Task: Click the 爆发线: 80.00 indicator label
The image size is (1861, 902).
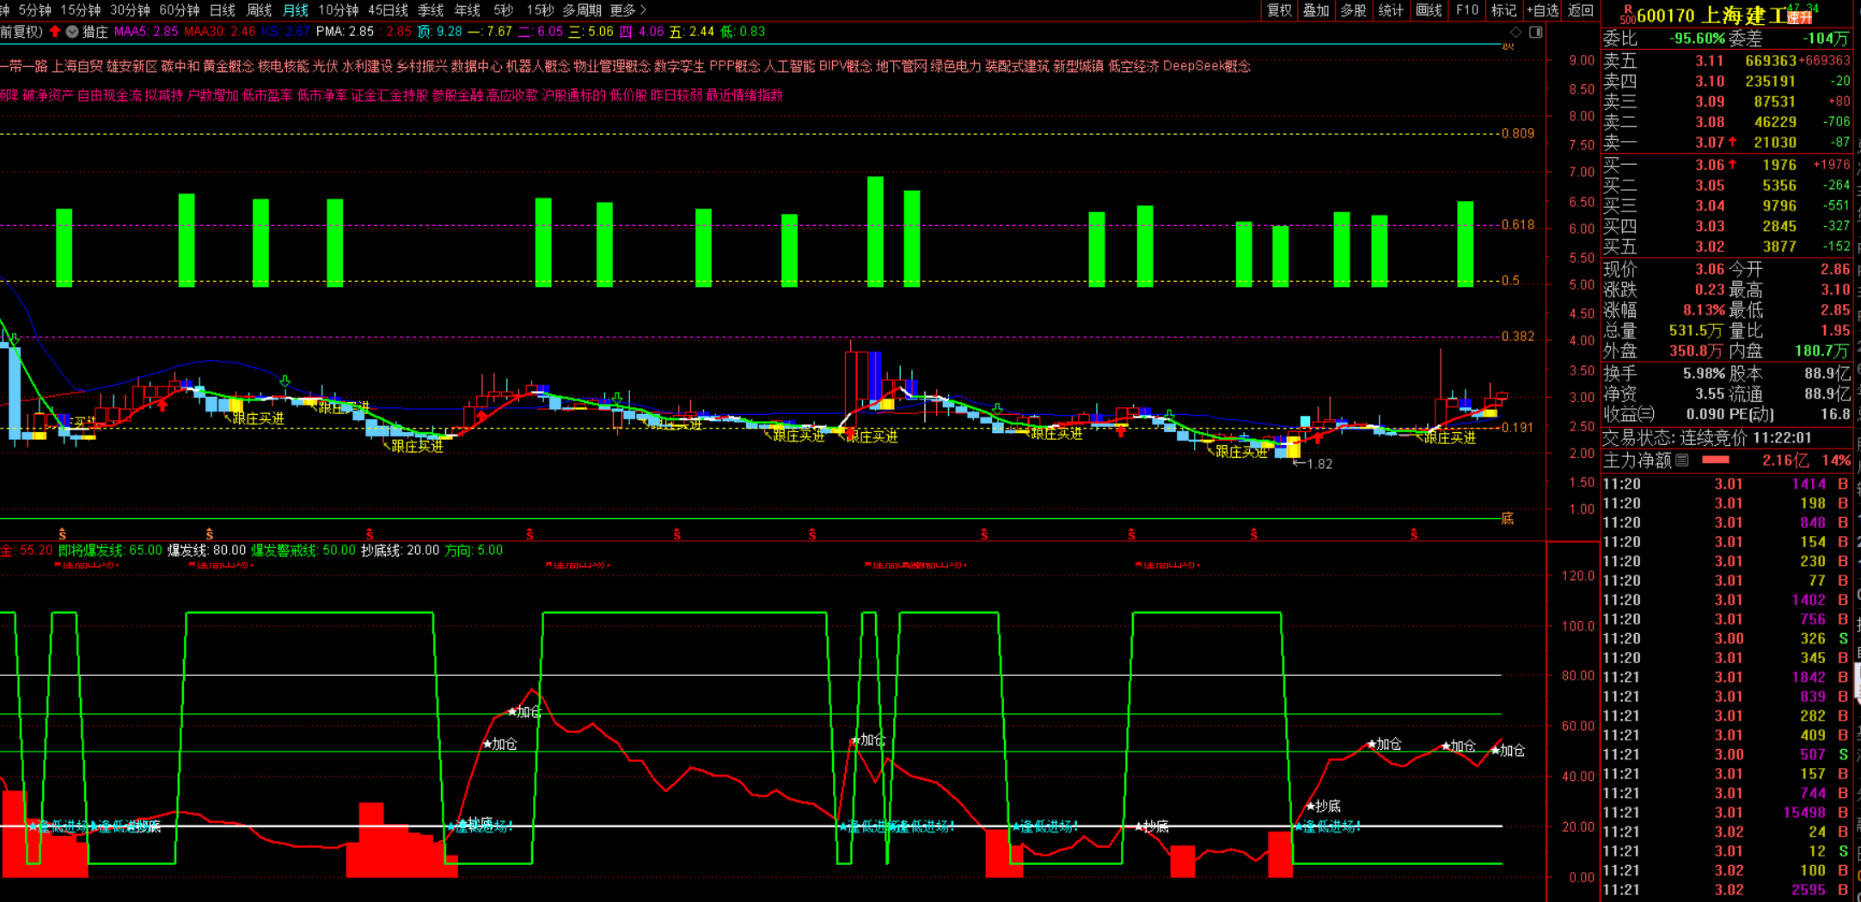Action: [x=206, y=551]
